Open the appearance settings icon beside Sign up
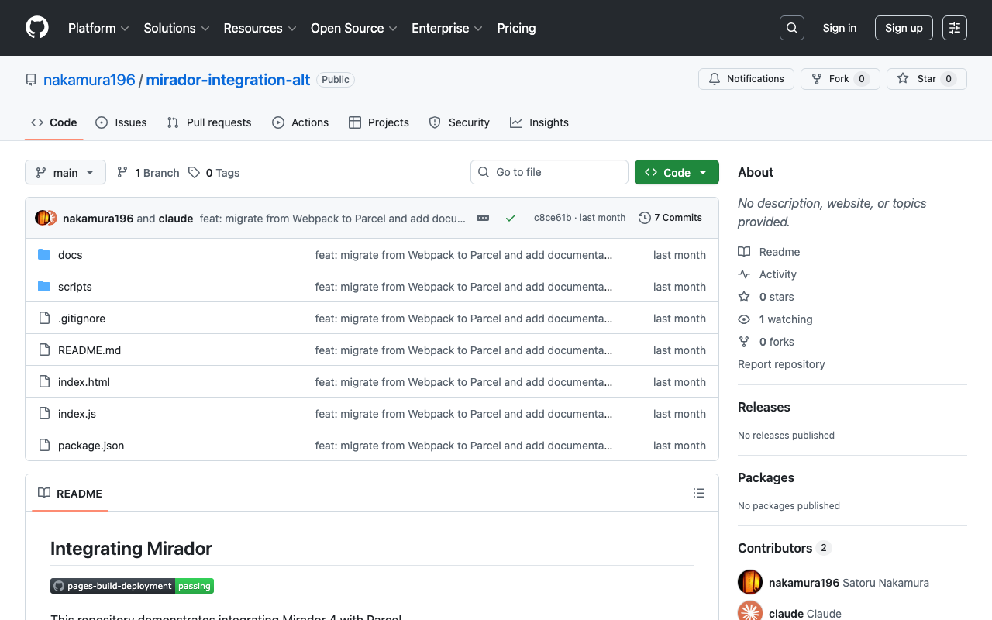Screen dimensions: 992x620 coord(954,28)
